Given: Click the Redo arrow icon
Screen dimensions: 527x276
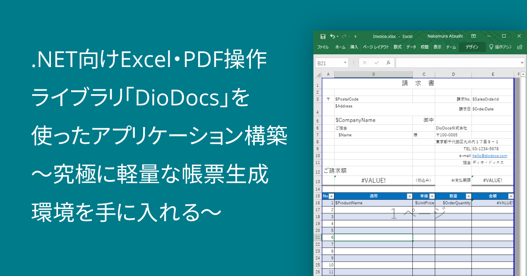Looking at the screenshot, I should tap(344, 36).
